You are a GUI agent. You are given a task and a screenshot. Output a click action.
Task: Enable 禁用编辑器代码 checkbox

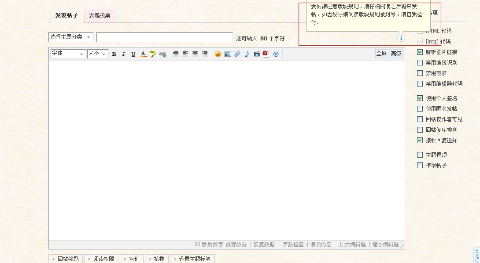click(420, 83)
